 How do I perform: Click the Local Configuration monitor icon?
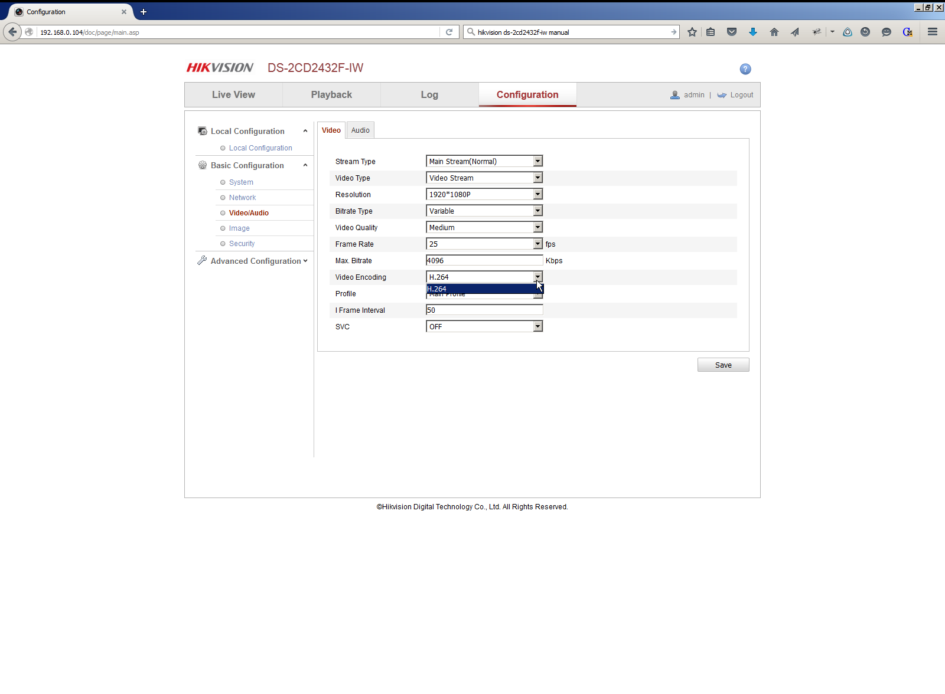click(203, 131)
